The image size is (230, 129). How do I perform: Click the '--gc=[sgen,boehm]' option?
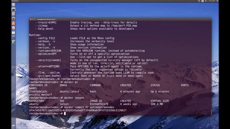coord(48,76)
